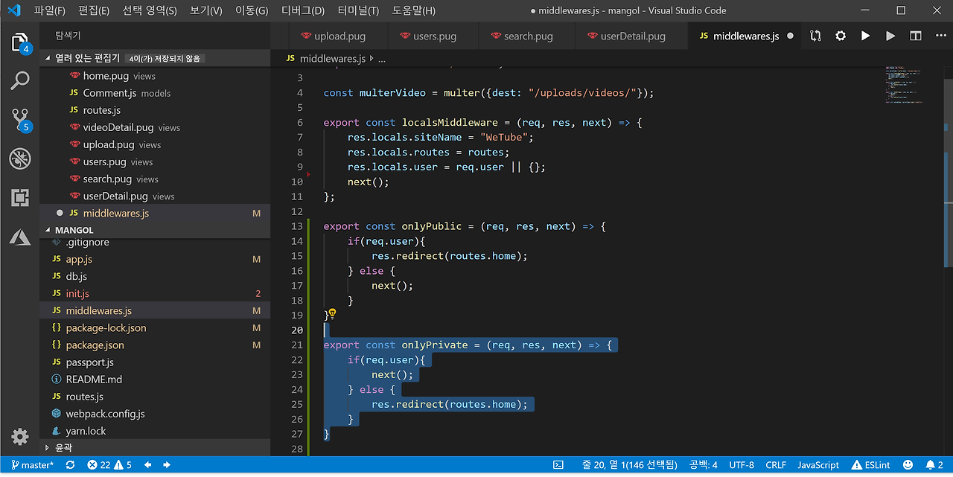Screen dimensions: 953x477
Task: Open app.js in MANGOL folder
Action: pyautogui.click(x=155, y=259)
